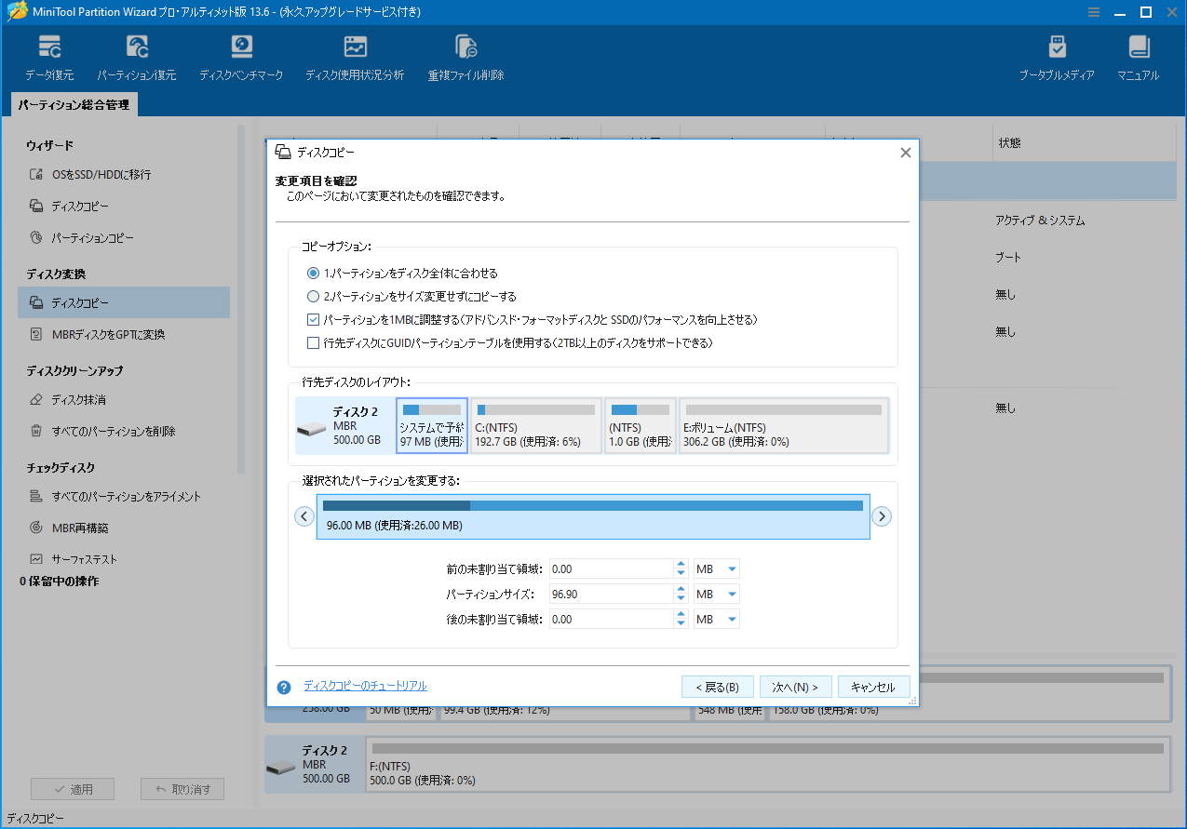Open Disk Usage Analyzer (ディスク使用状況分析)
Screen dimensions: 1187x829
[x=355, y=58]
